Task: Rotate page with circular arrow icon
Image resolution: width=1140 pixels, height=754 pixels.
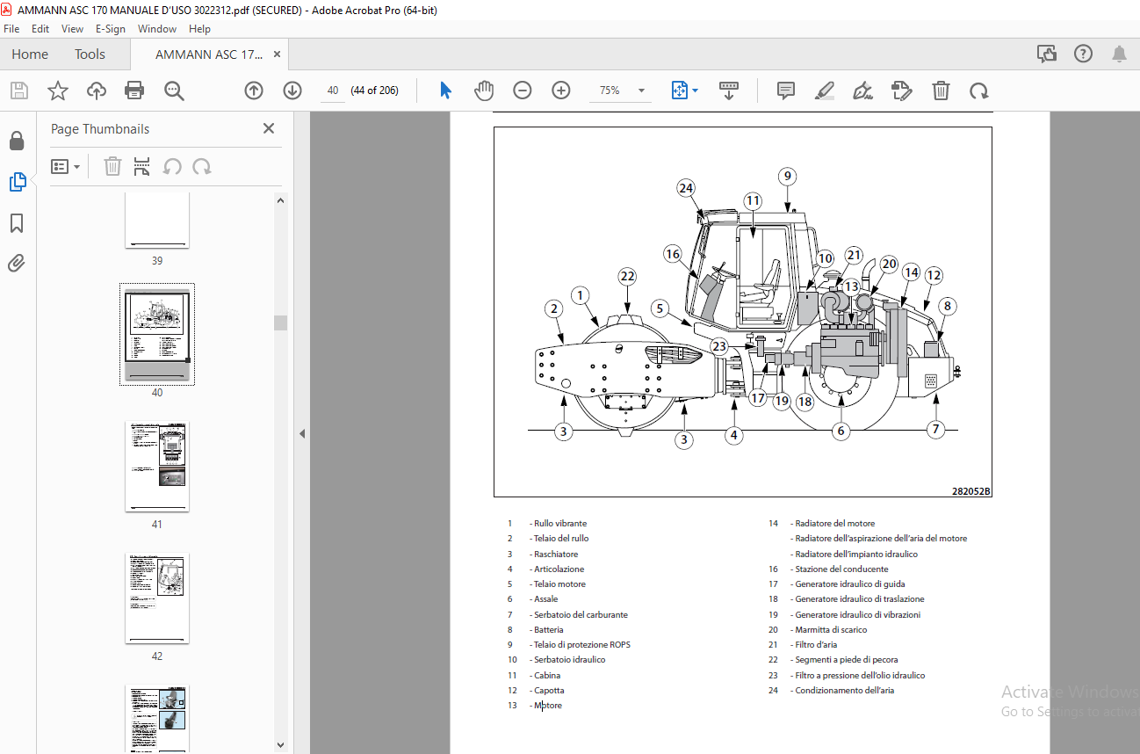Action: (x=979, y=91)
